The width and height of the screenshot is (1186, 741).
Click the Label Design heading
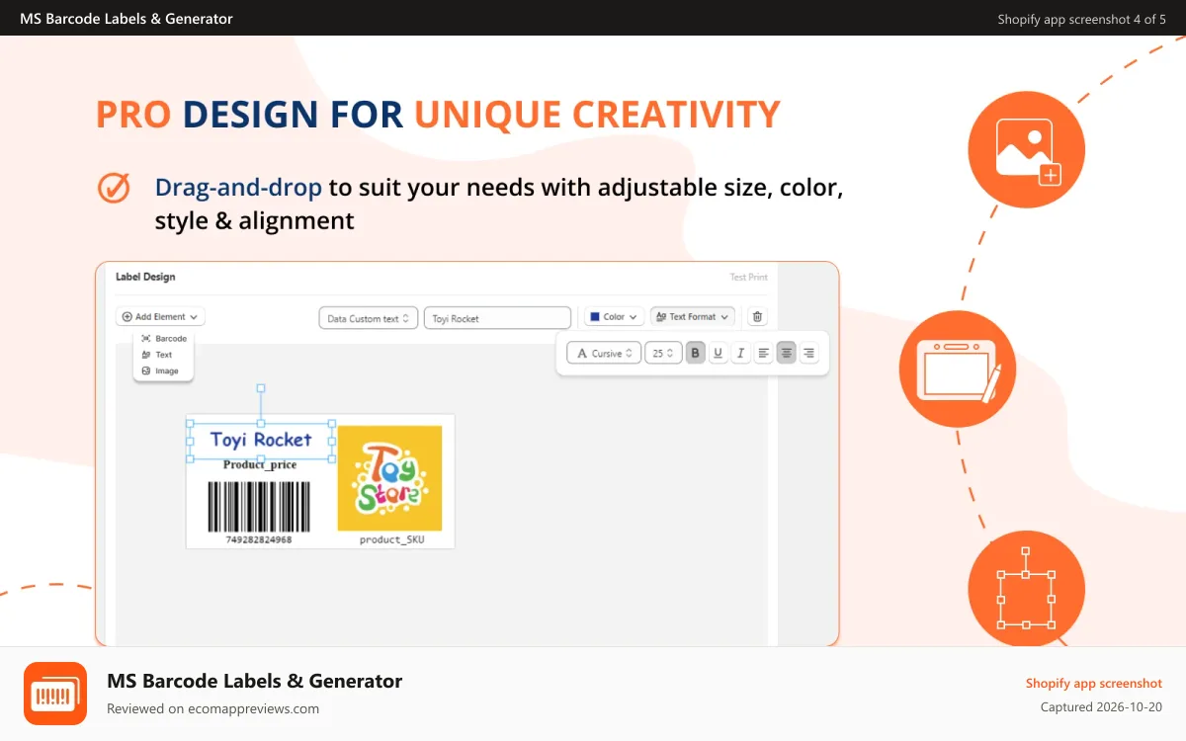coord(145,277)
